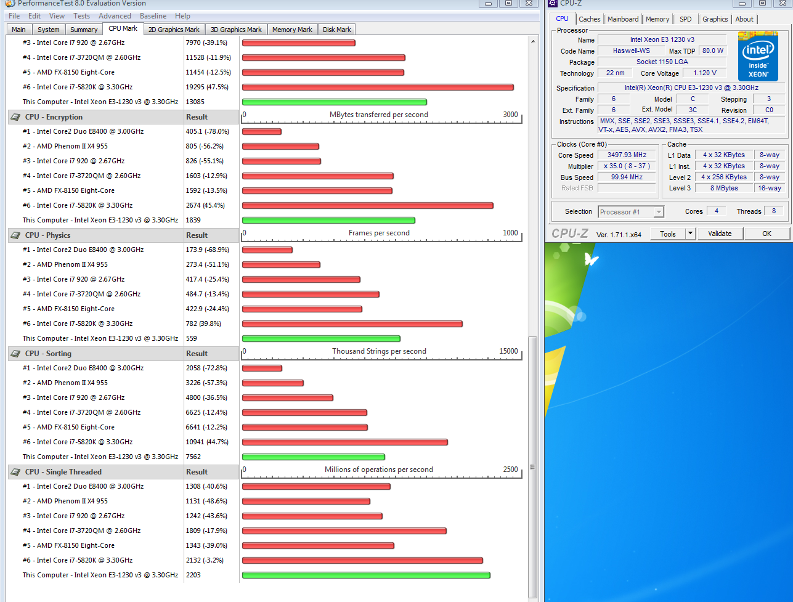793x602 pixels.
Task: Open the Help menu in PerformanceTest
Action: (182, 16)
